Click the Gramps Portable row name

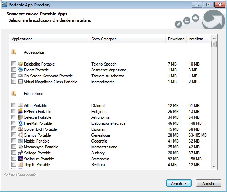tap(37, 135)
